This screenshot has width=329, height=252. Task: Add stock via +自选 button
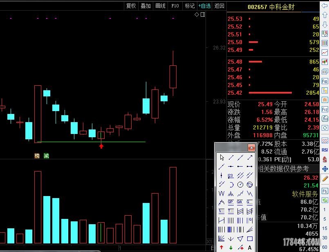205,6
